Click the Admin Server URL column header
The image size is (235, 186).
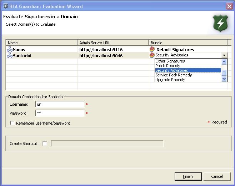coord(113,43)
